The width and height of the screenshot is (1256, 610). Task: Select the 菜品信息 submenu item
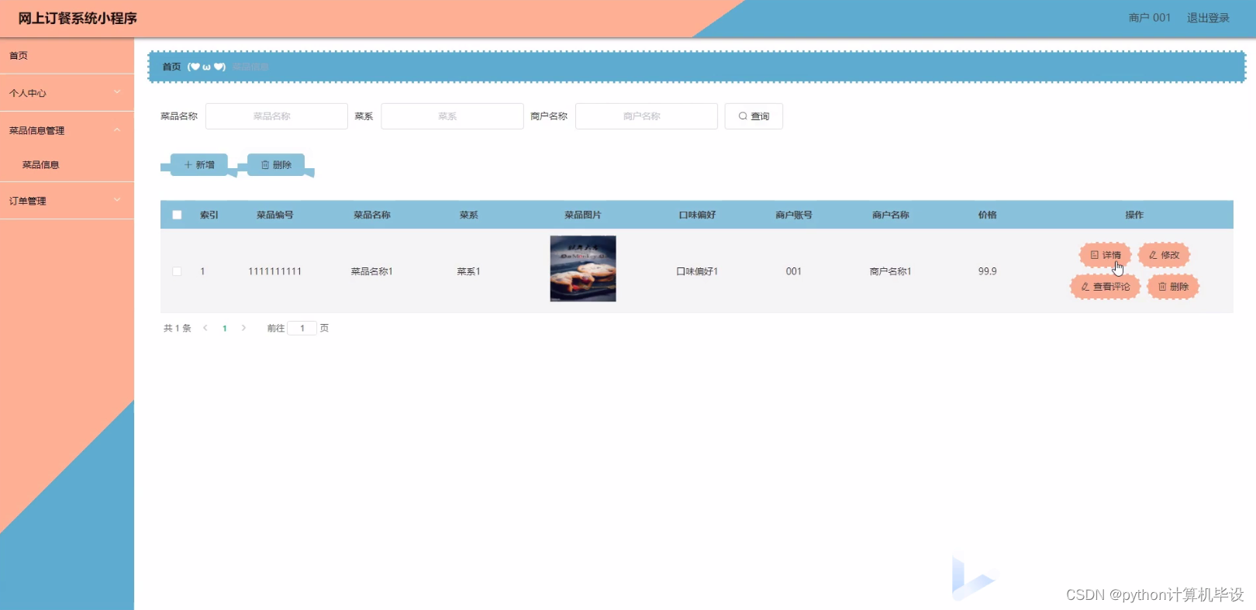(x=67, y=164)
